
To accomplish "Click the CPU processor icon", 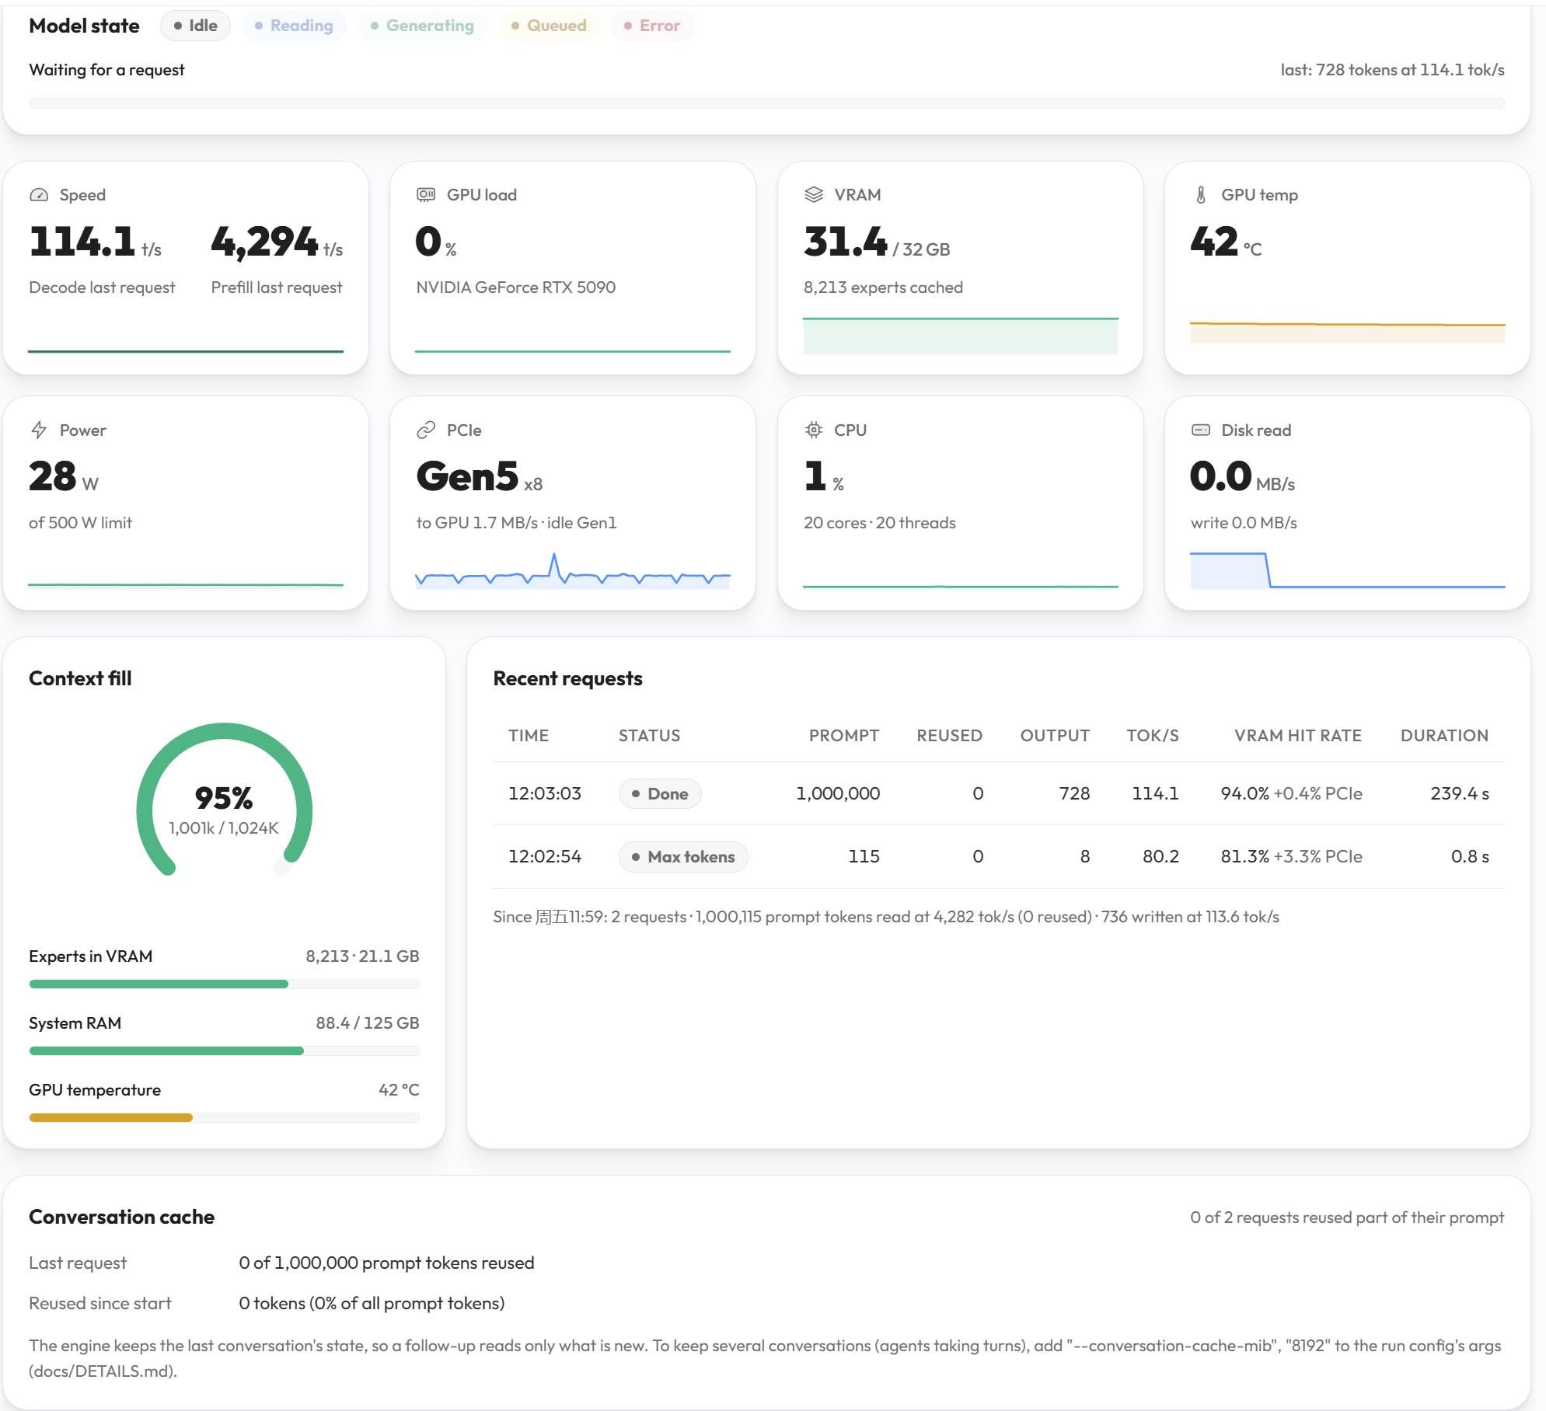I will 814,430.
